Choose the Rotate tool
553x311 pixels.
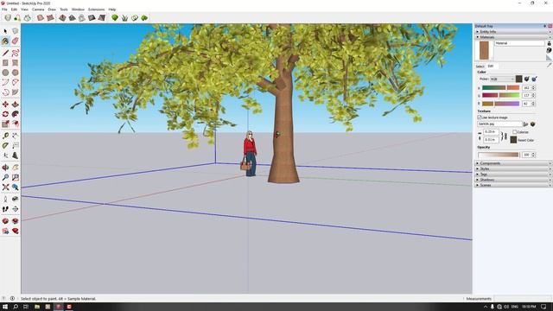[x=5, y=114]
